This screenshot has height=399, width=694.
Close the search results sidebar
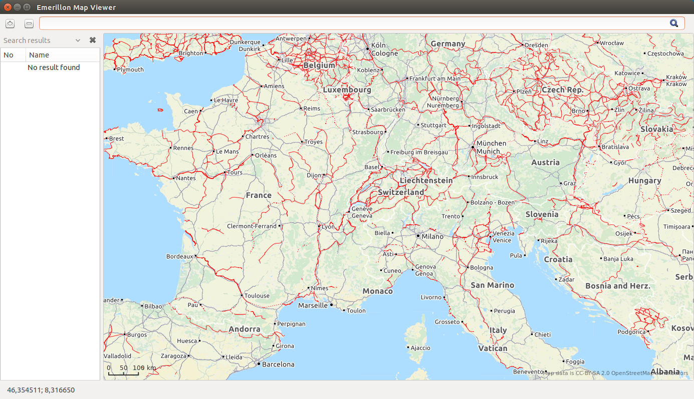93,40
